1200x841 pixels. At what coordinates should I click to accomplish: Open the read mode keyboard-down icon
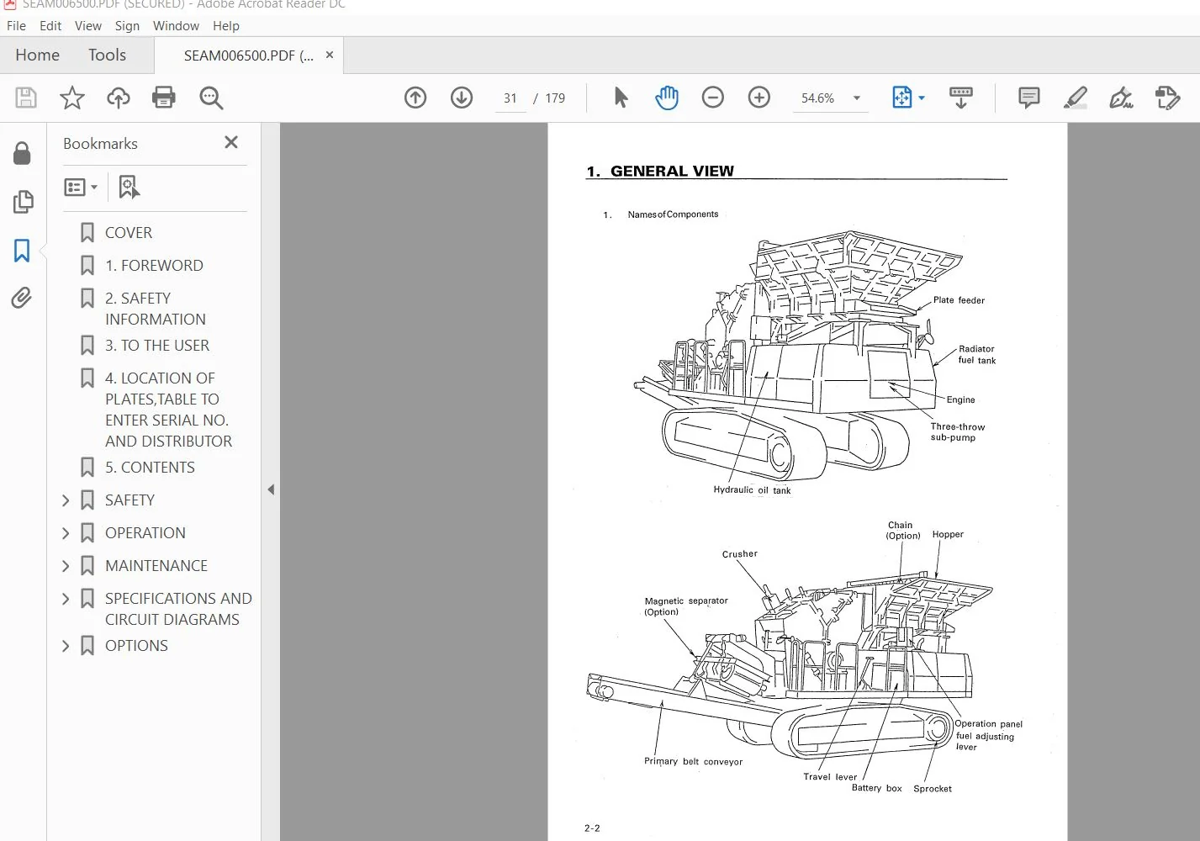960,98
